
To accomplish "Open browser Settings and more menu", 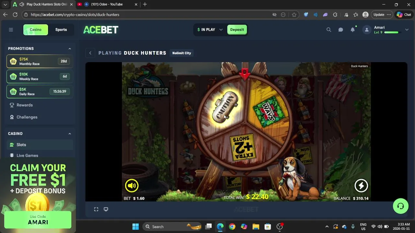I will coord(389,15).
